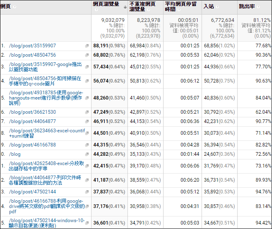The width and height of the screenshot is (272, 229).
Task: Click help icon next to 網頁 header
Action: click(15, 7)
